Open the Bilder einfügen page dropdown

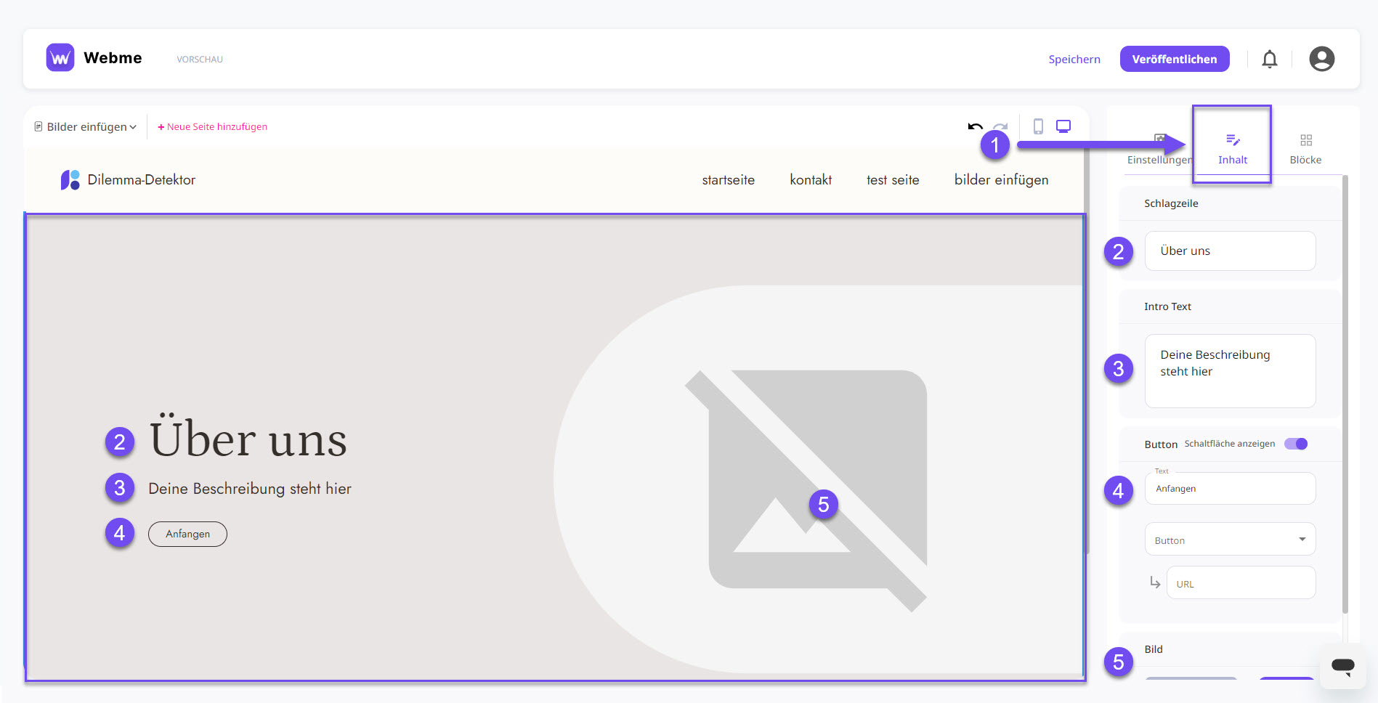tap(86, 126)
